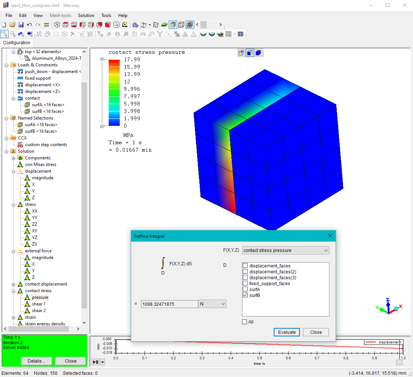Screen dimensions: 413x377
Task: Click the bottom slider handle of color legend
Action: coord(103,127)
